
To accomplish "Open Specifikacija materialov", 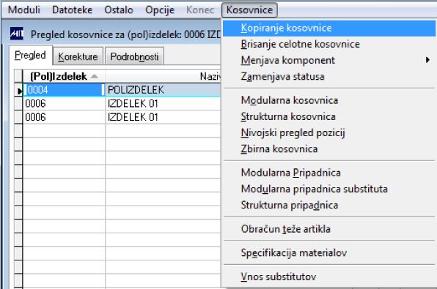I will (329, 253).
